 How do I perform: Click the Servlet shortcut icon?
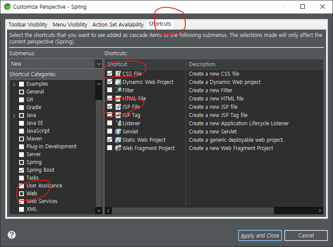tap(118, 131)
